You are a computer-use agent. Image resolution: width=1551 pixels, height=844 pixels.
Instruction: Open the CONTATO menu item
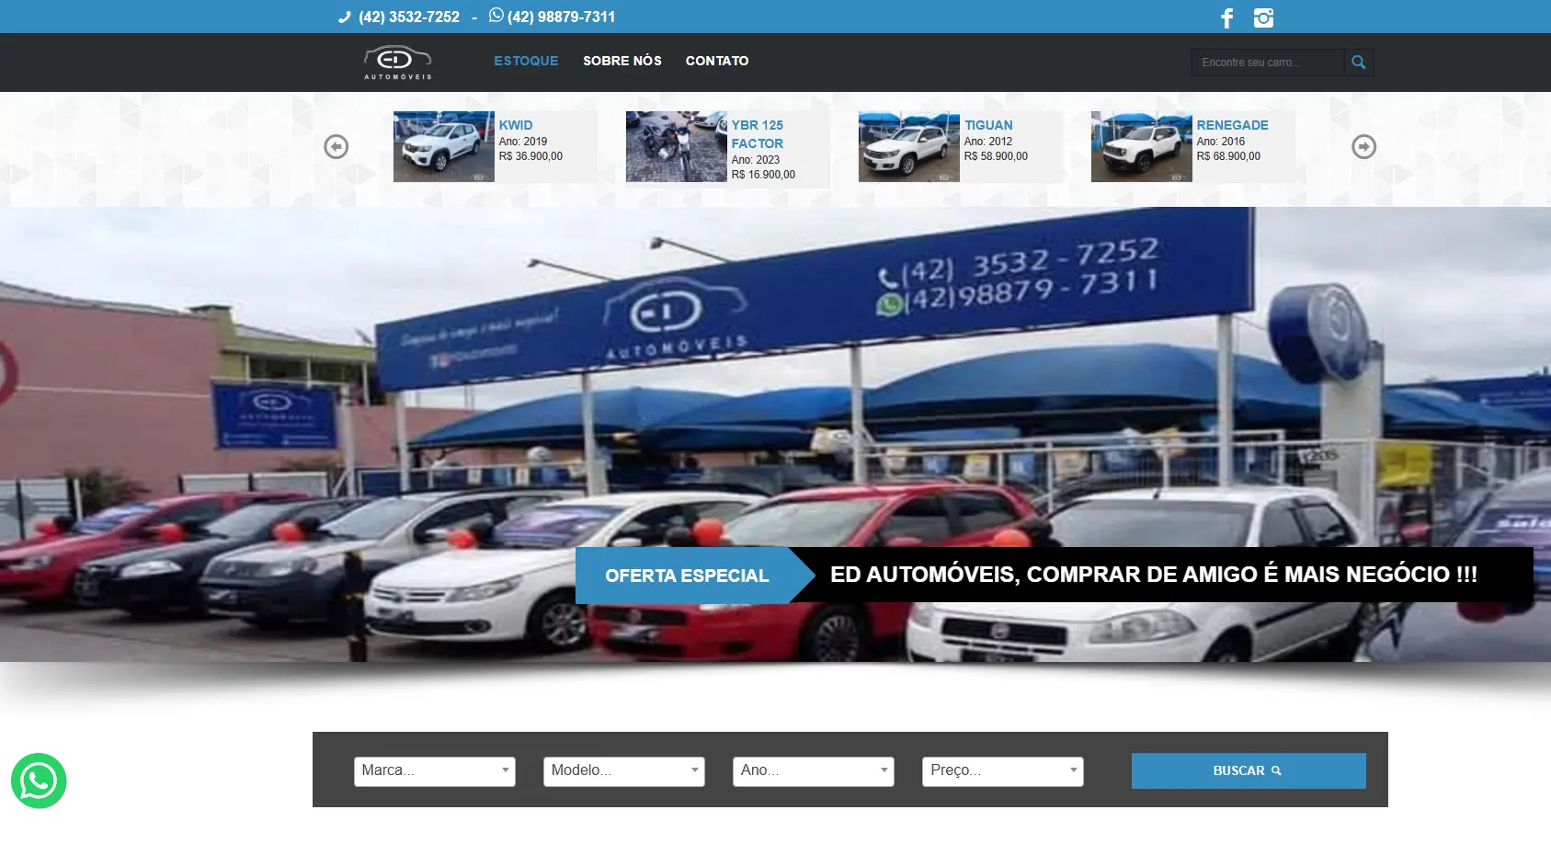click(x=717, y=61)
